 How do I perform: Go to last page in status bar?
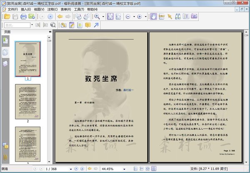[x=82, y=169]
